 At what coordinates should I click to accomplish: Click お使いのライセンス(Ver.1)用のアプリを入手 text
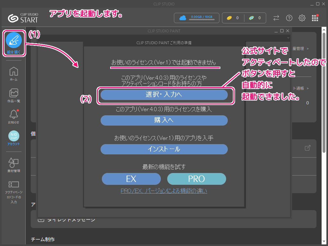(x=164, y=138)
